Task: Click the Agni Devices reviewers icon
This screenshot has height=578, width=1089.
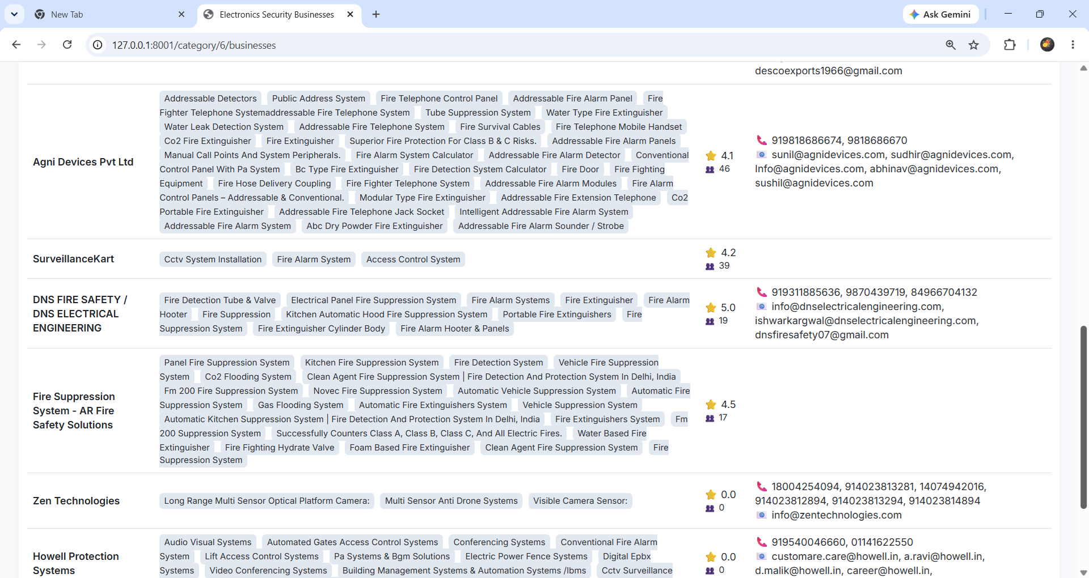Action: (x=710, y=169)
